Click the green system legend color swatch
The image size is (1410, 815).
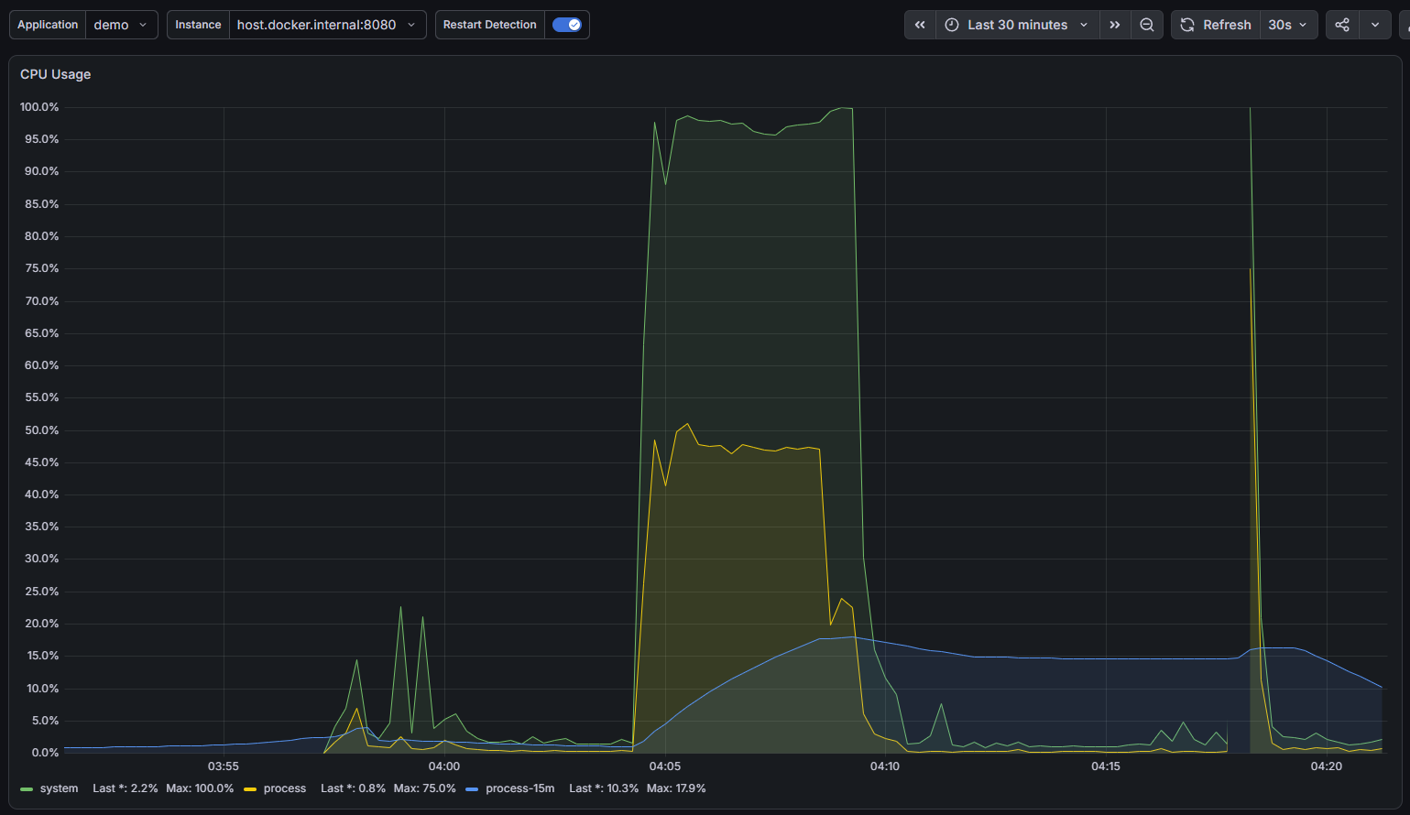27,788
